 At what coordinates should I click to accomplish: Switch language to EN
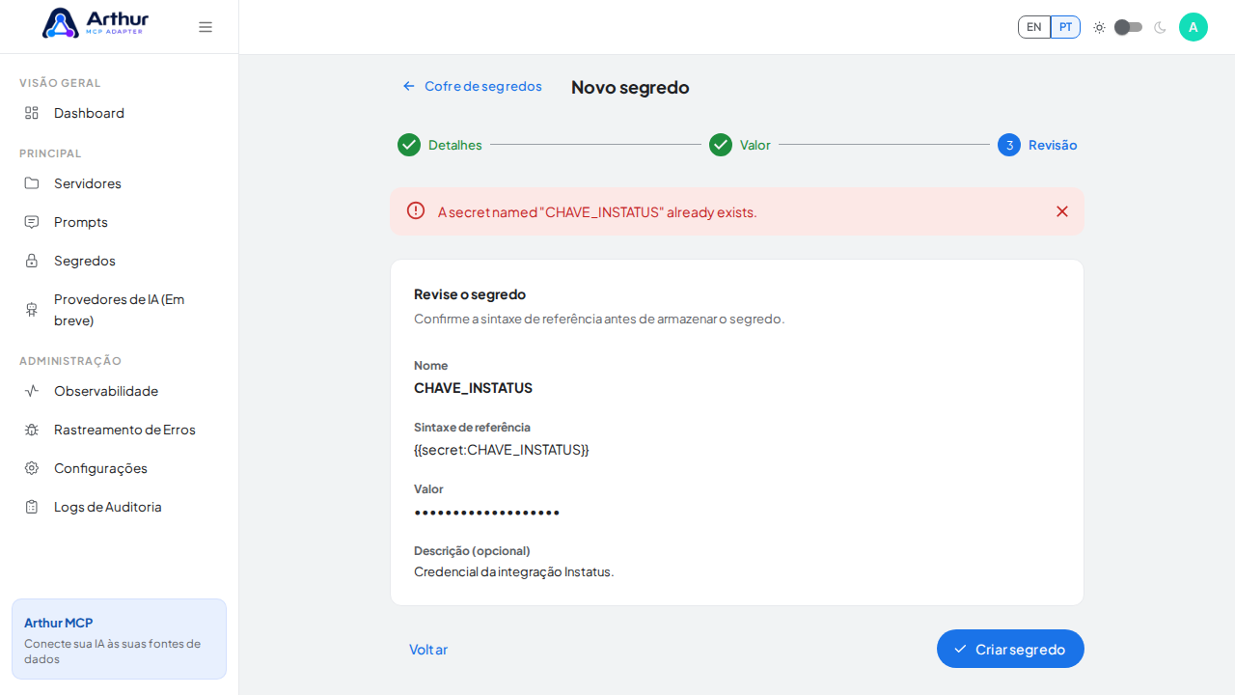tap(1034, 27)
